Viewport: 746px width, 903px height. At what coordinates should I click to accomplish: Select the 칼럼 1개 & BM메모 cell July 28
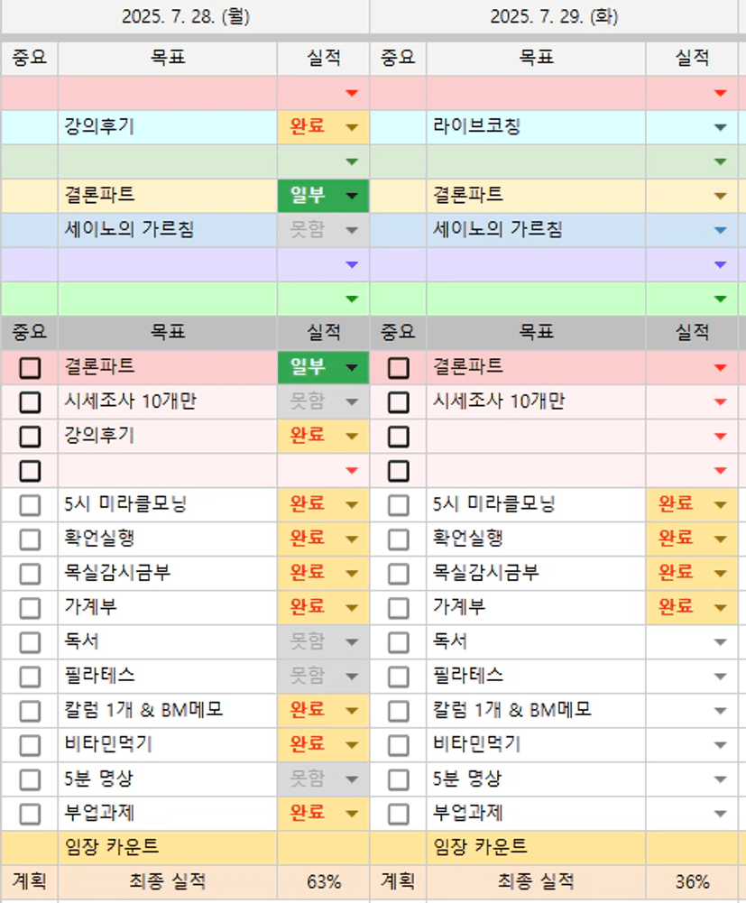pyautogui.click(x=168, y=710)
